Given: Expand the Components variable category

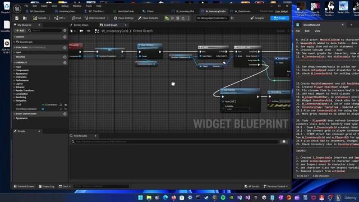Looking at the screenshot, I should (15, 70).
